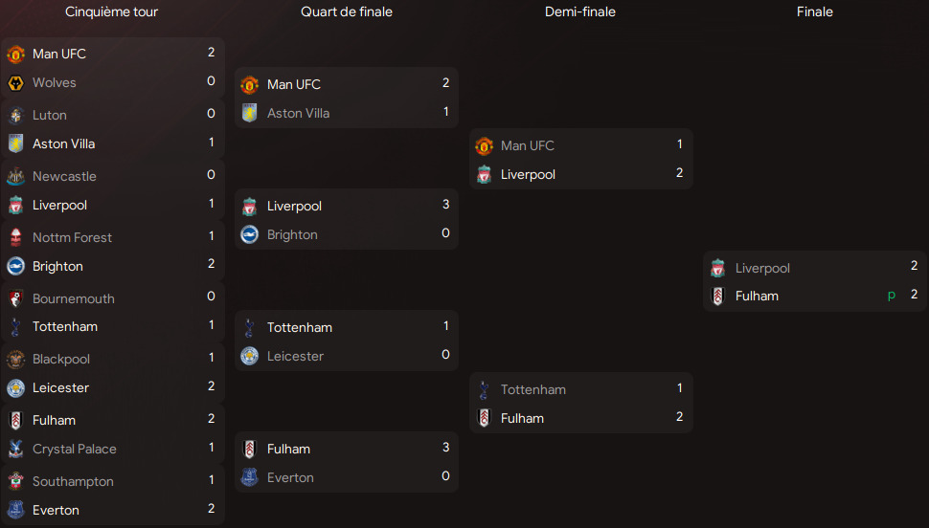Click Everton's crest in the quarter-final

pos(249,477)
